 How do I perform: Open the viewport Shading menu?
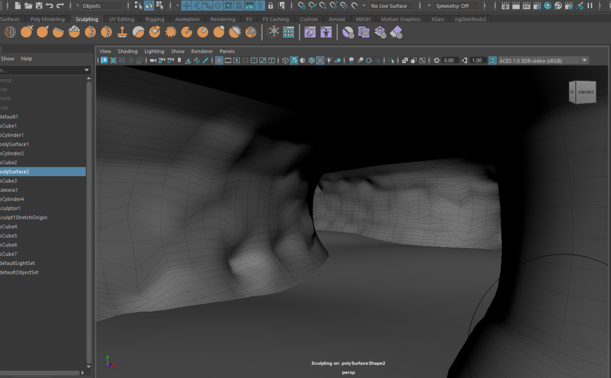pyautogui.click(x=128, y=51)
